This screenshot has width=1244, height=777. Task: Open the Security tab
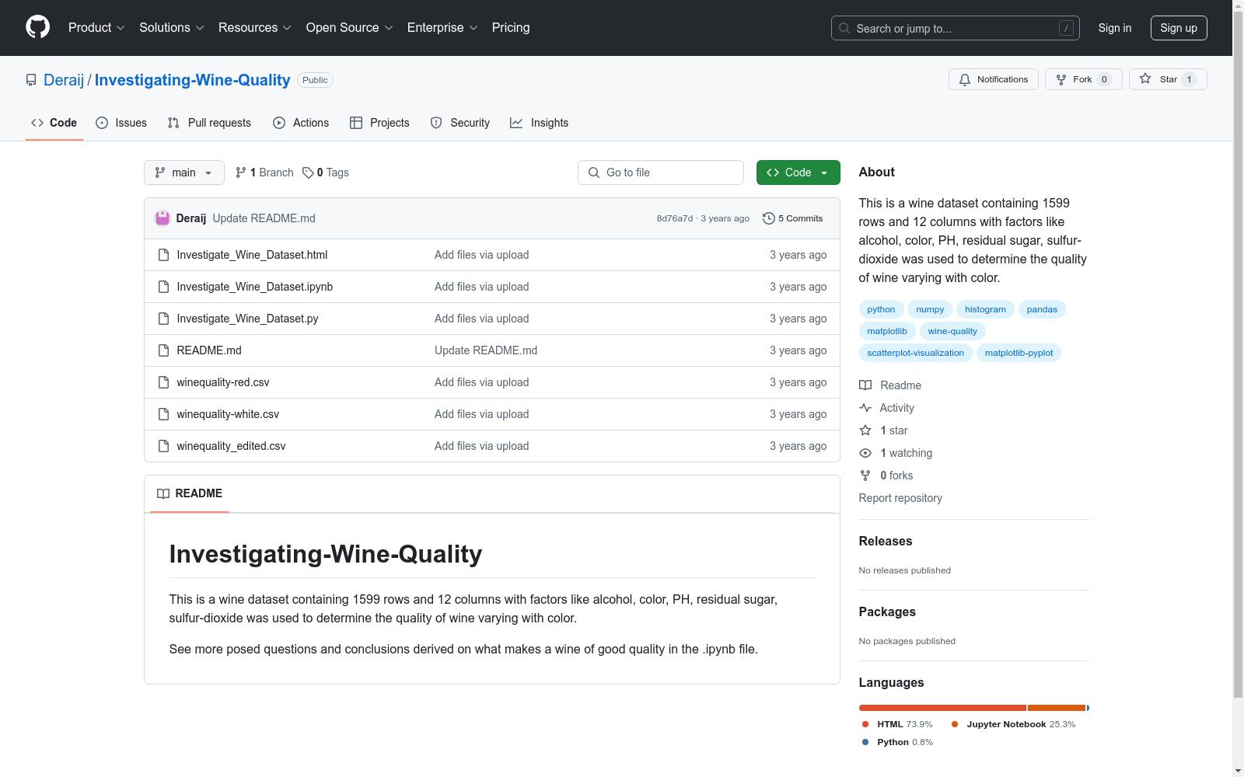460,123
